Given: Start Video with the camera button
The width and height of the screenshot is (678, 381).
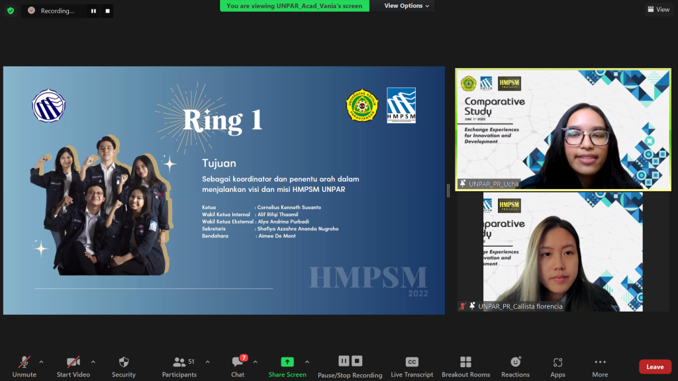Looking at the screenshot, I should pyautogui.click(x=73, y=366).
